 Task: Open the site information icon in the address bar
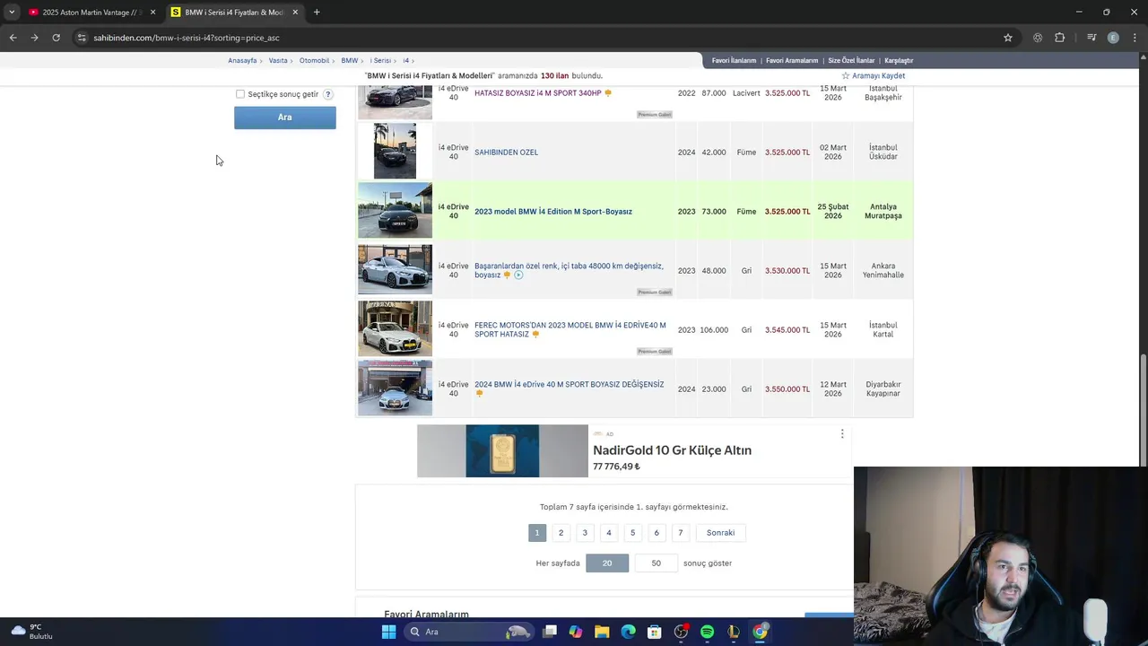(x=82, y=38)
